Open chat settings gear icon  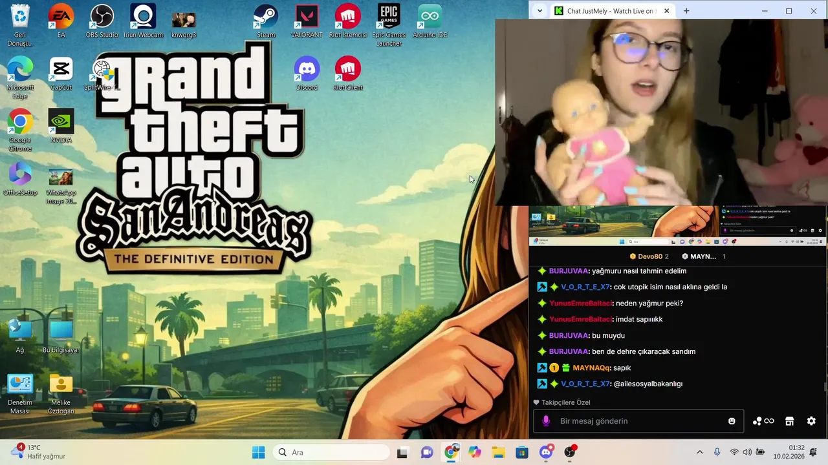811,421
